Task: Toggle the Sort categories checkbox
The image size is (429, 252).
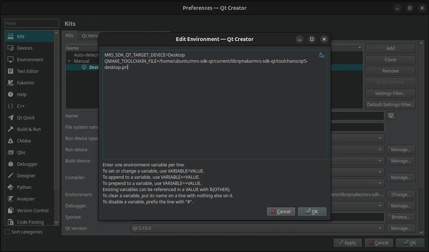Action: click(7, 232)
